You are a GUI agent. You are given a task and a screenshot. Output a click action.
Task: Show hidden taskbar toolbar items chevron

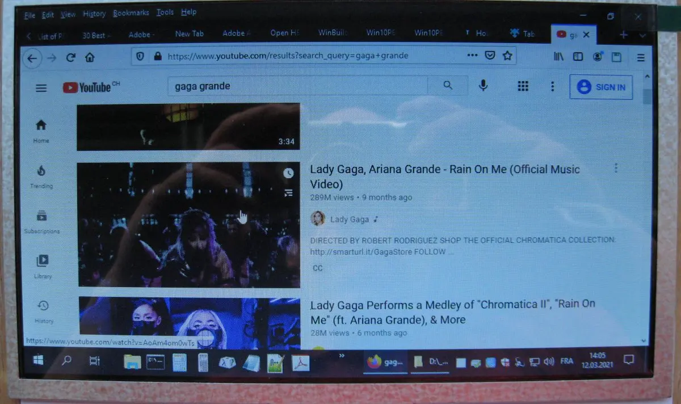(342, 355)
